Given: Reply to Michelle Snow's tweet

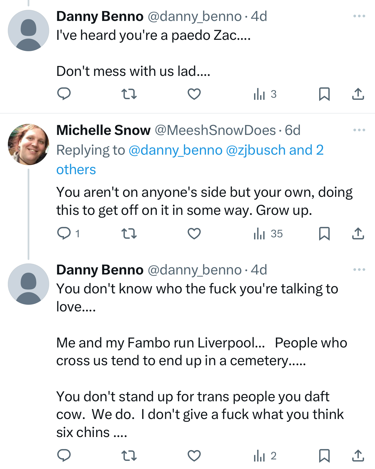Looking at the screenshot, I should 64,233.
